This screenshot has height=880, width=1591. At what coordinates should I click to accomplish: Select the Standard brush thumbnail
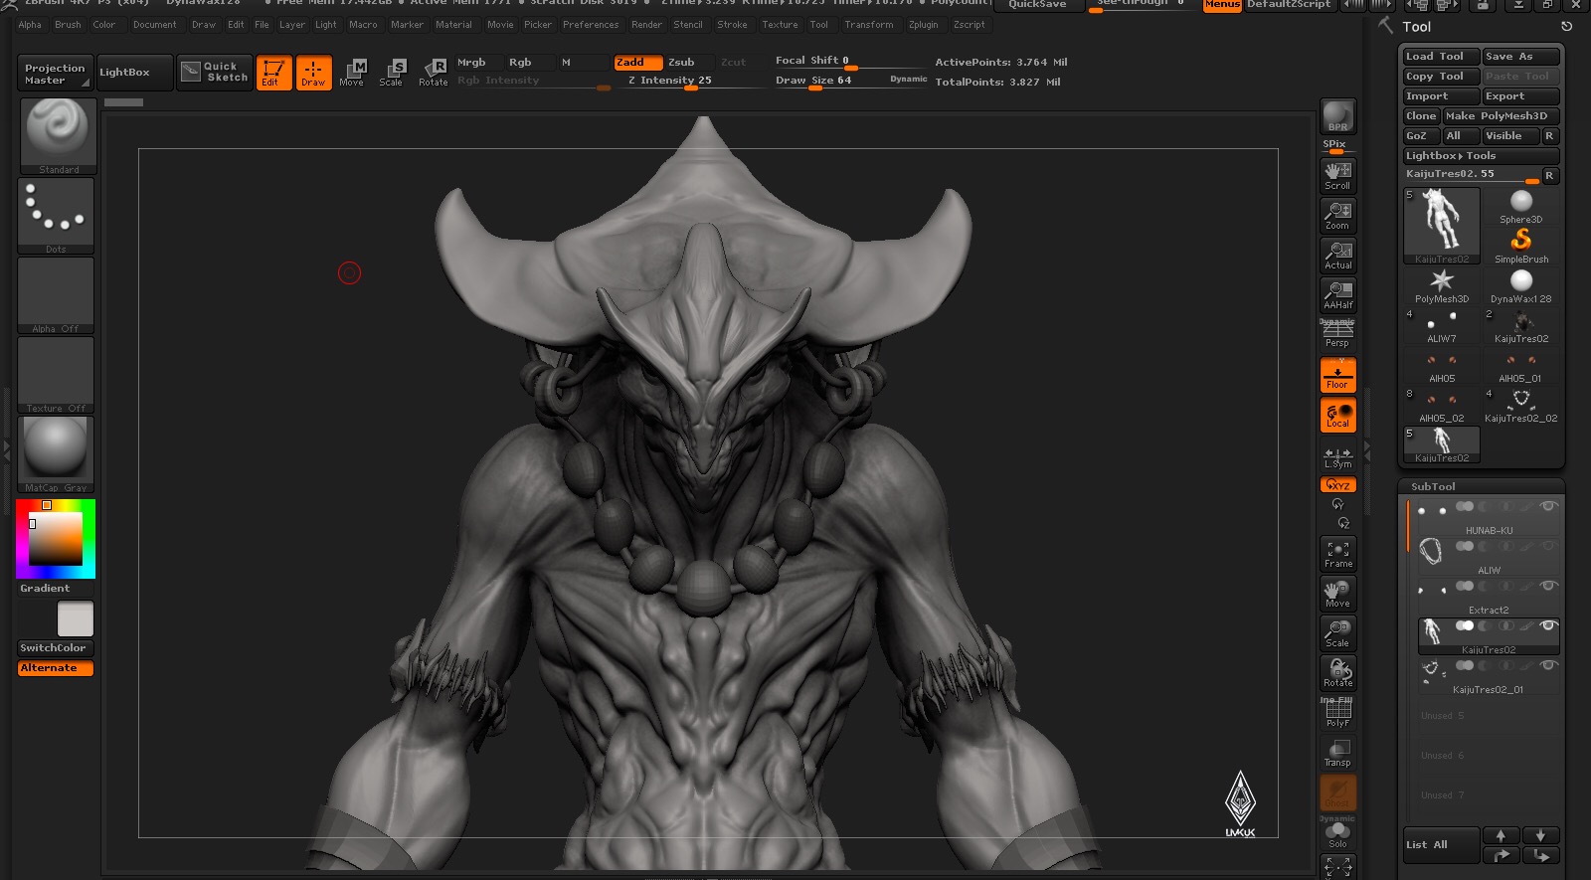tap(58, 136)
